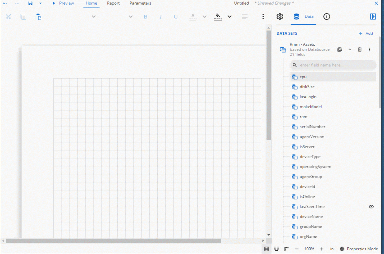Zoom out with the minus button

point(297,249)
